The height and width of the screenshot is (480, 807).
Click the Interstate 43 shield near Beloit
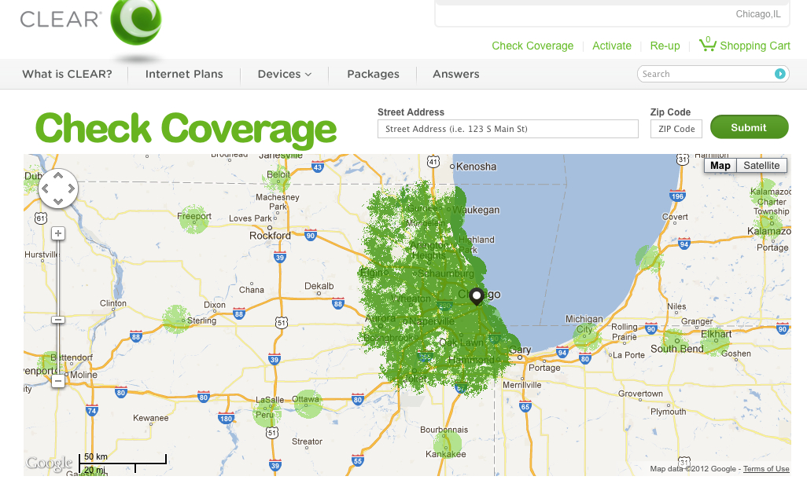(318, 167)
